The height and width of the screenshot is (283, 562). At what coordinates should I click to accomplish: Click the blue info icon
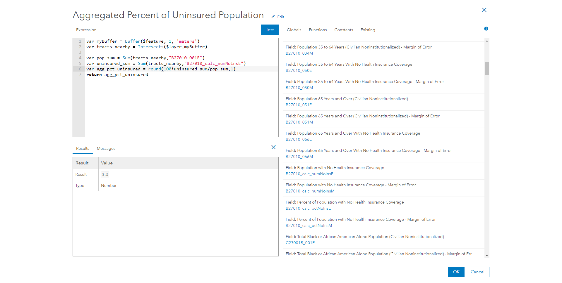click(486, 29)
